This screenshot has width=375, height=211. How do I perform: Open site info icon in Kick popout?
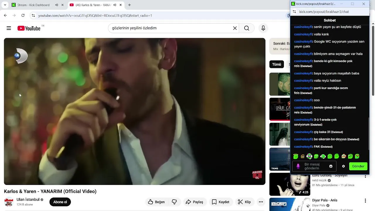point(294,12)
